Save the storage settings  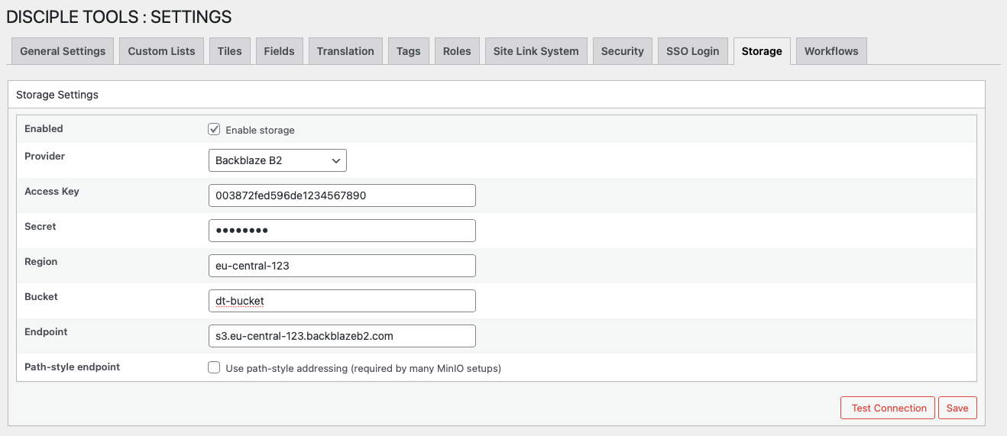point(957,408)
